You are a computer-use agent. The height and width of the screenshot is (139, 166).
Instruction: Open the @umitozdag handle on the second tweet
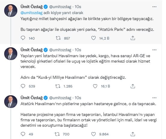point(60,50)
